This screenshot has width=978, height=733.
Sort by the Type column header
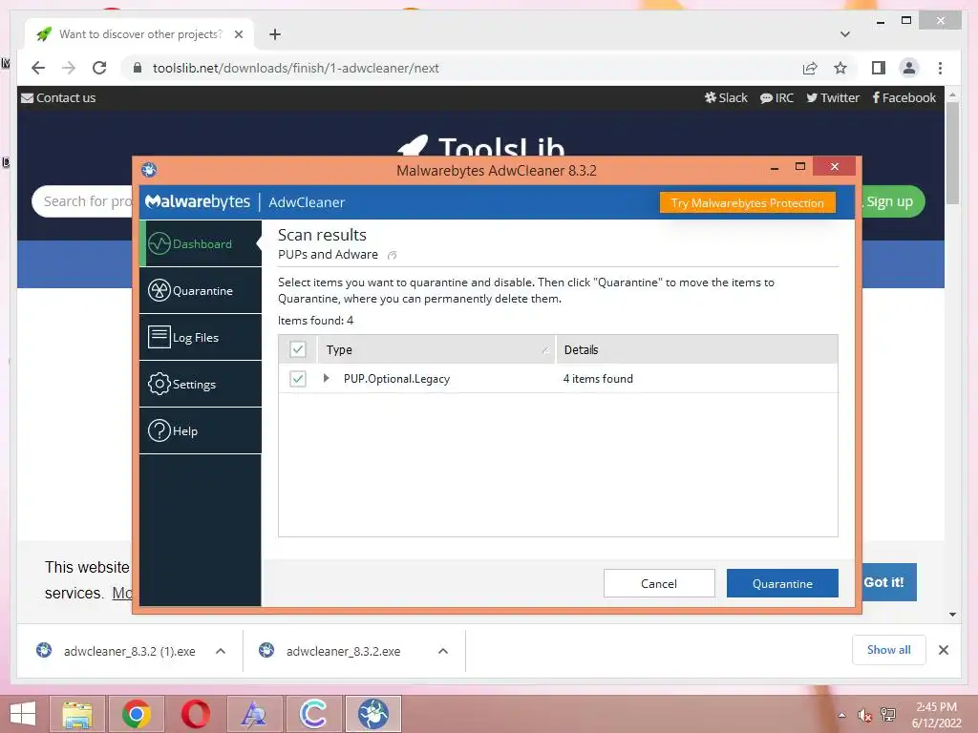pos(436,349)
